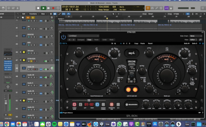Toggle the M/S button on SPL IRON
This screenshot has height=127, width=206.
pos(118,104)
